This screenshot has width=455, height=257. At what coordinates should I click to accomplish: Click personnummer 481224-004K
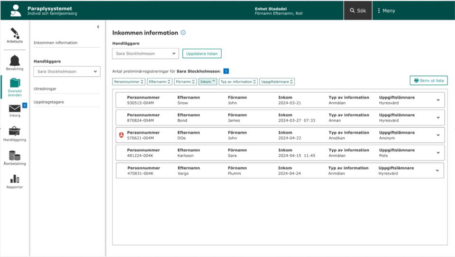[x=140, y=156]
